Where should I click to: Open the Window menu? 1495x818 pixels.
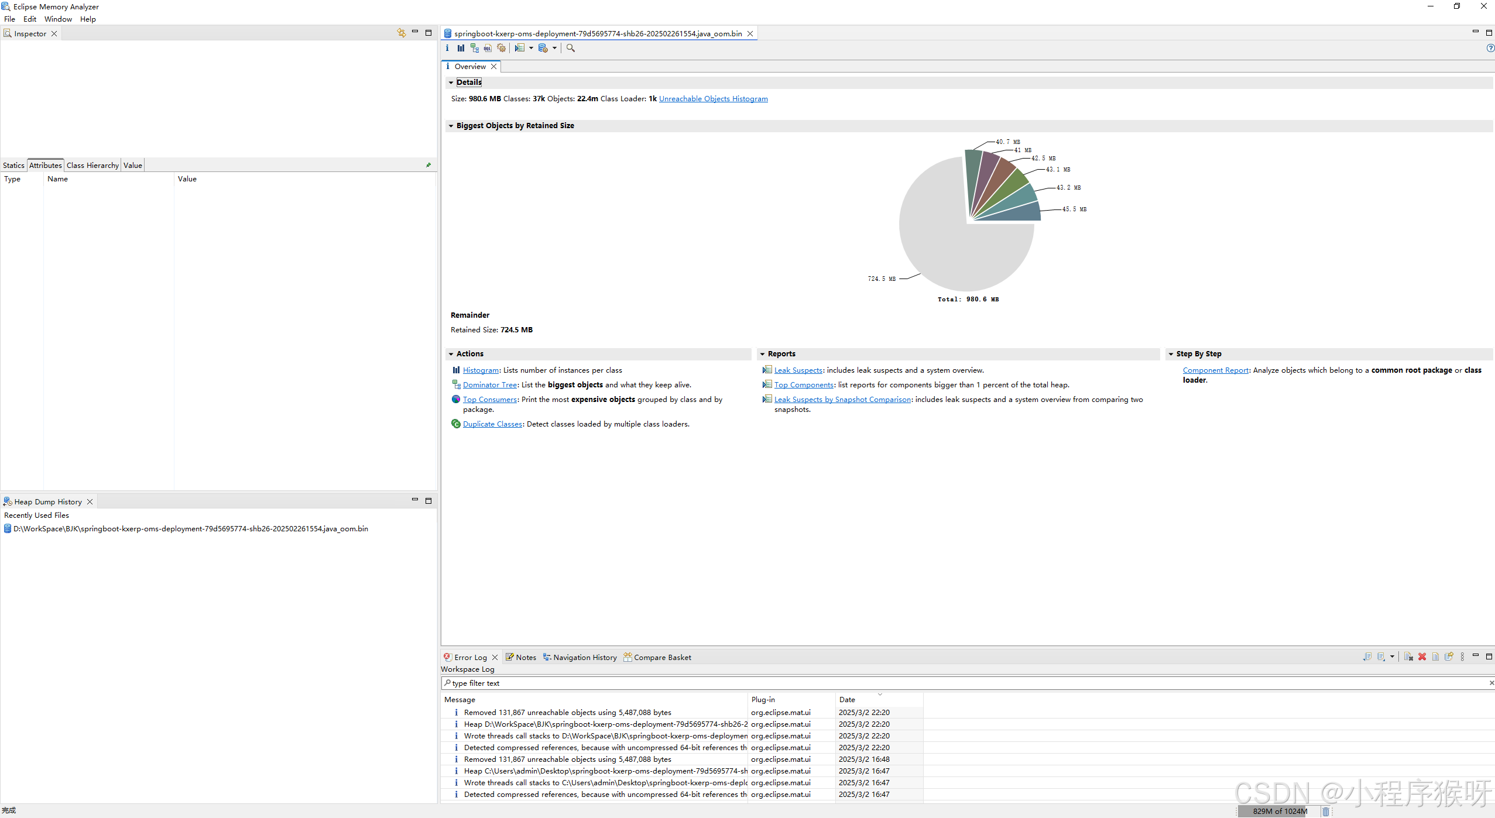(58, 19)
